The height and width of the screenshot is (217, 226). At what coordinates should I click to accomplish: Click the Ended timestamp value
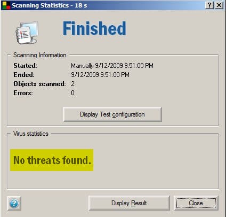click(x=100, y=75)
